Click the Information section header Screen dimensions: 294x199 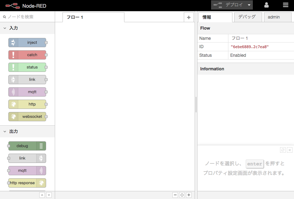click(246, 69)
